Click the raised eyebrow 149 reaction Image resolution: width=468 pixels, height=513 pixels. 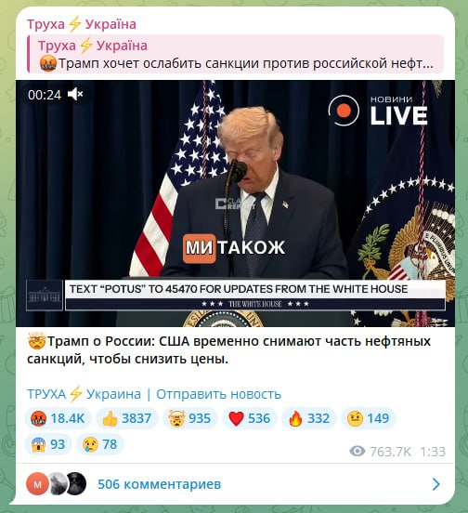(x=369, y=418)
